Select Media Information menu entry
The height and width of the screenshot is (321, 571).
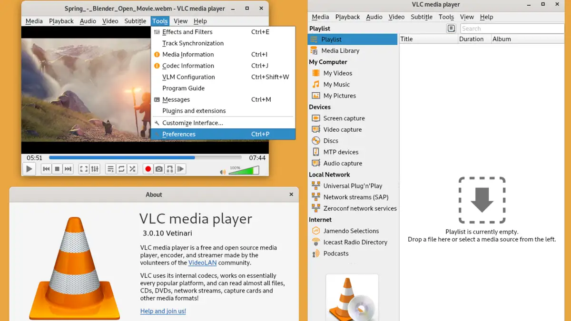click(223, 55)
